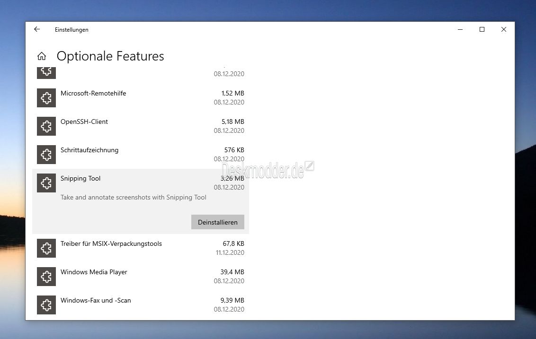The height and width of the screenshot is (339, 536).
Task: Click the Windows-Fax und -Scan puzzle icon
Action: coord(46,305)
